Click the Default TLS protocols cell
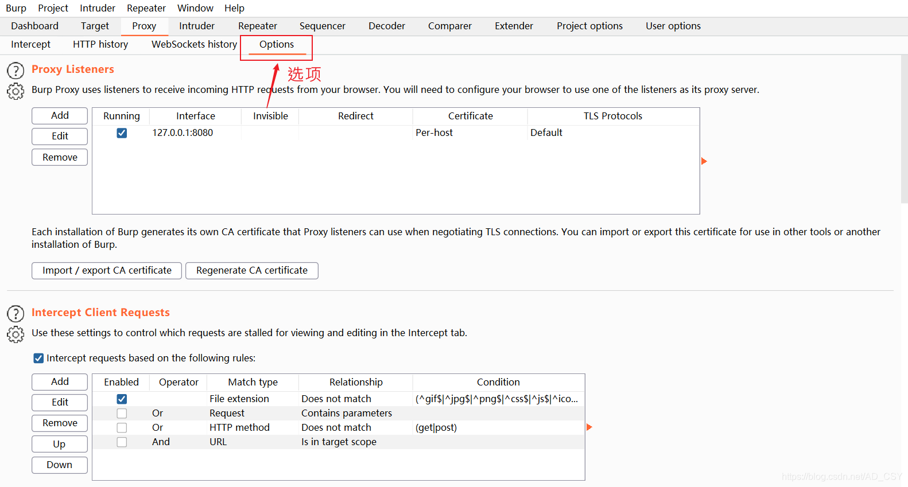The height and width of the screenshot is (487, 908). click(613, 133)
